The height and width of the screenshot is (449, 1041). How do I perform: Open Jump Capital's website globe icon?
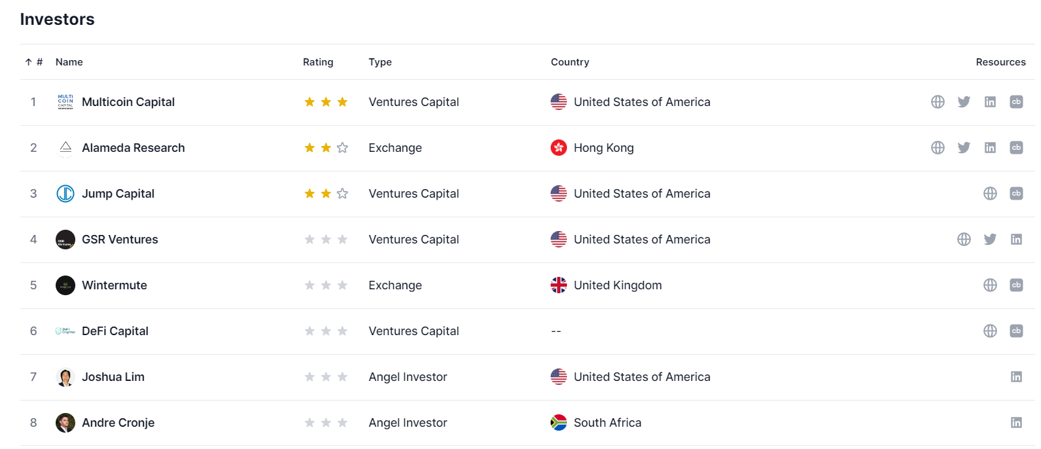(x=990, y=194)
